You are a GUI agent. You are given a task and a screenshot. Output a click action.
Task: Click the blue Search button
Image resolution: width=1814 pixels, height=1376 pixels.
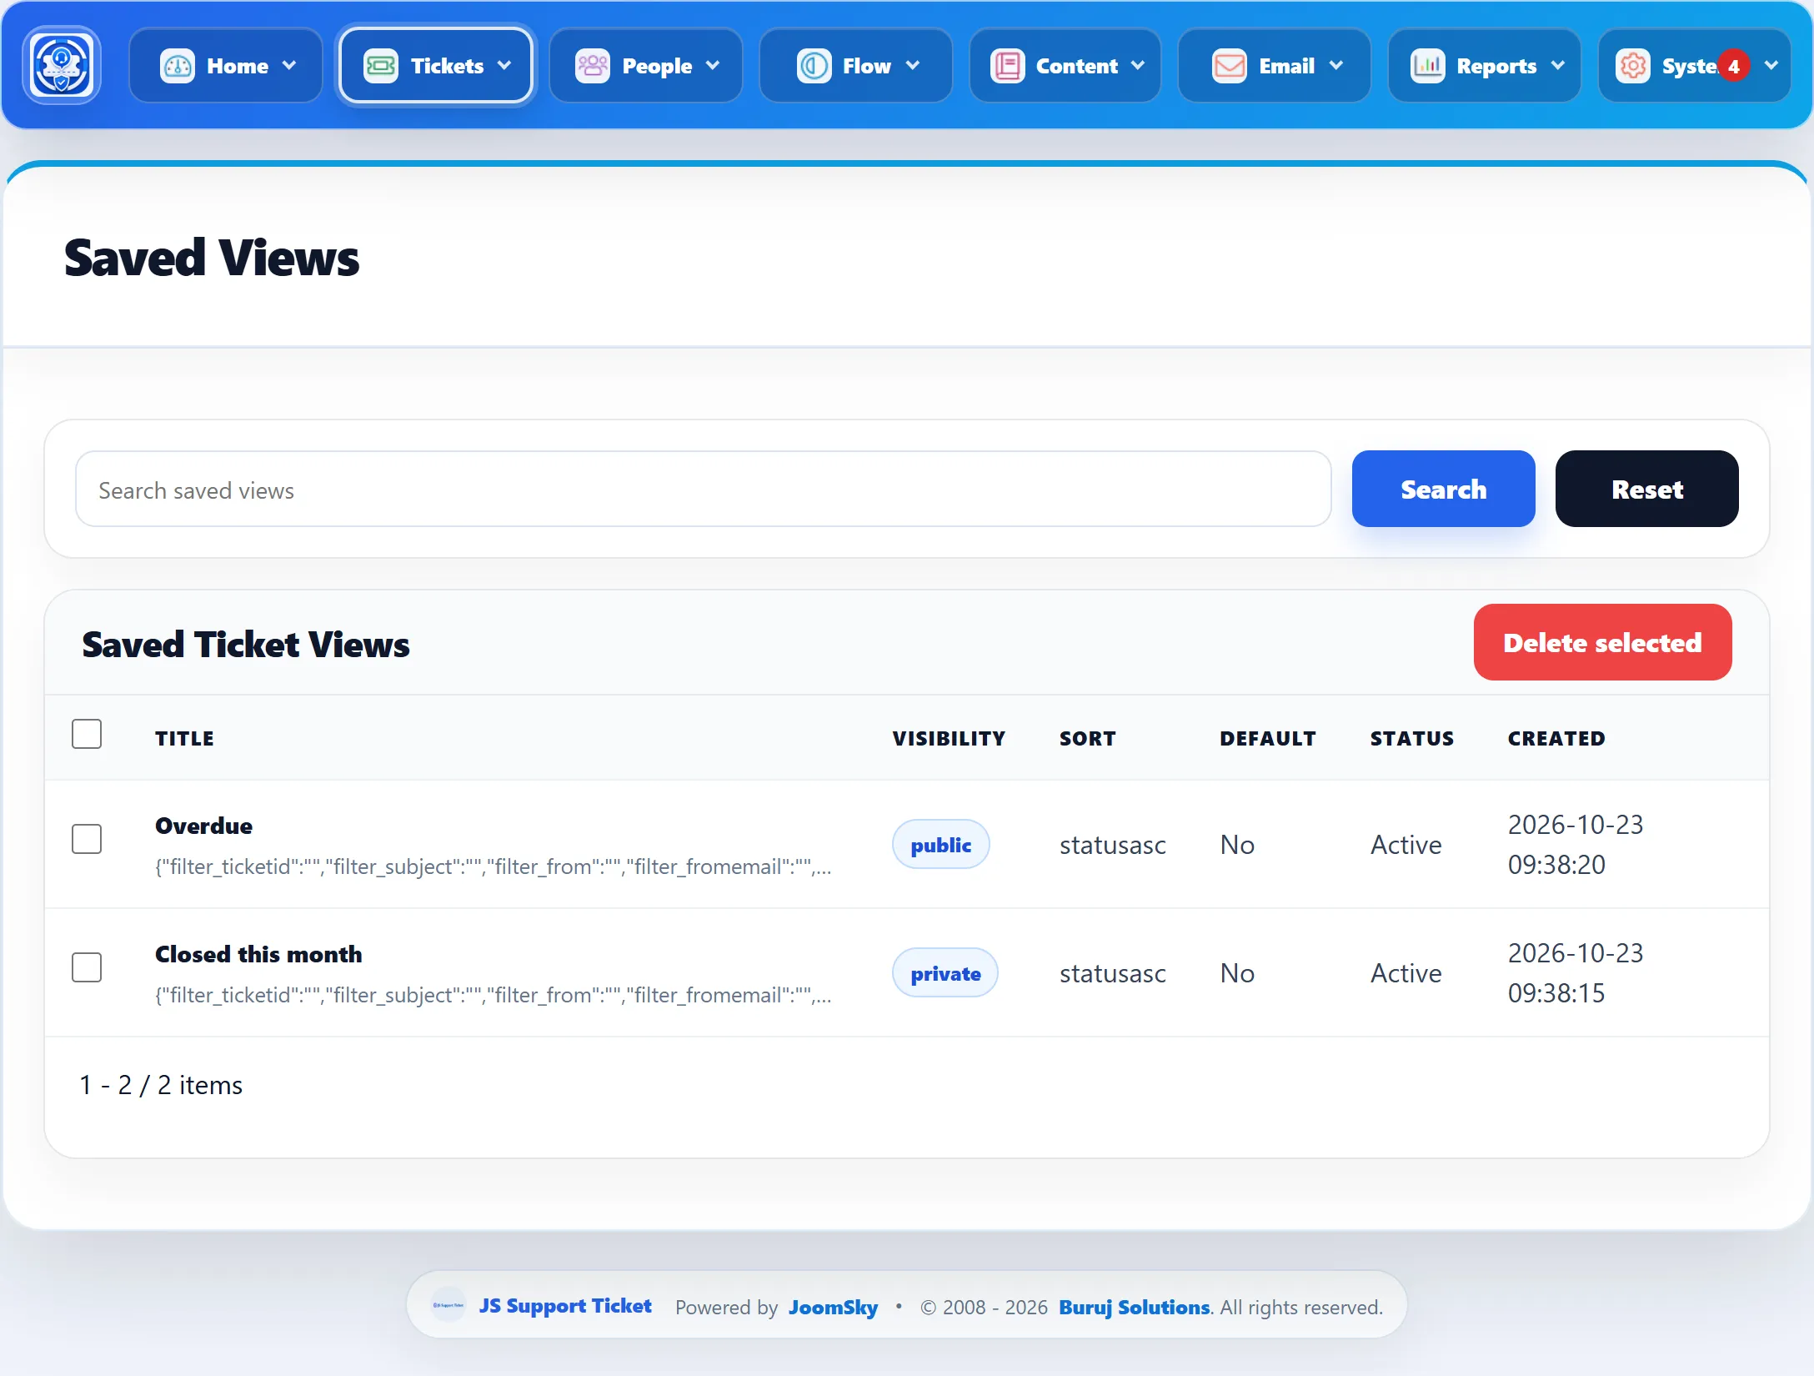[x=1443, y=489]
